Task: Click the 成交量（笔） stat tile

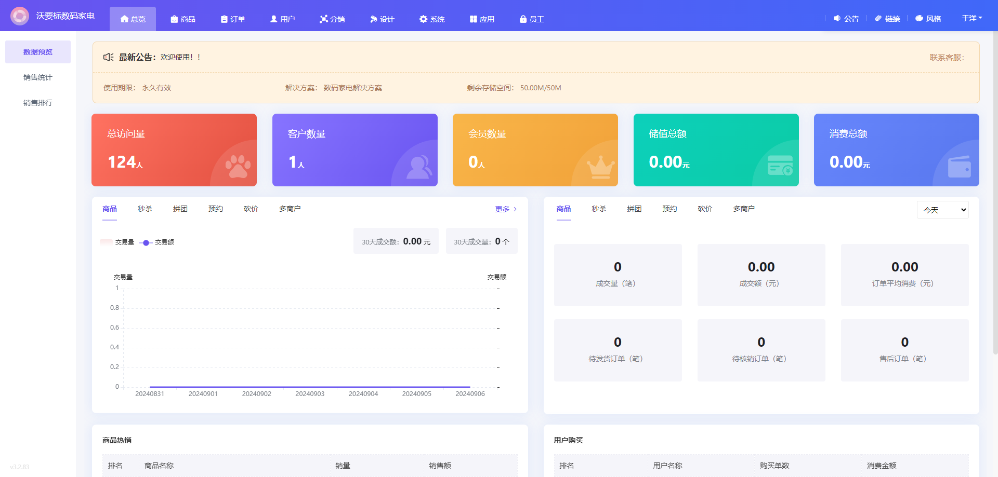Action: pyautogui.click(x=618, y=275)
